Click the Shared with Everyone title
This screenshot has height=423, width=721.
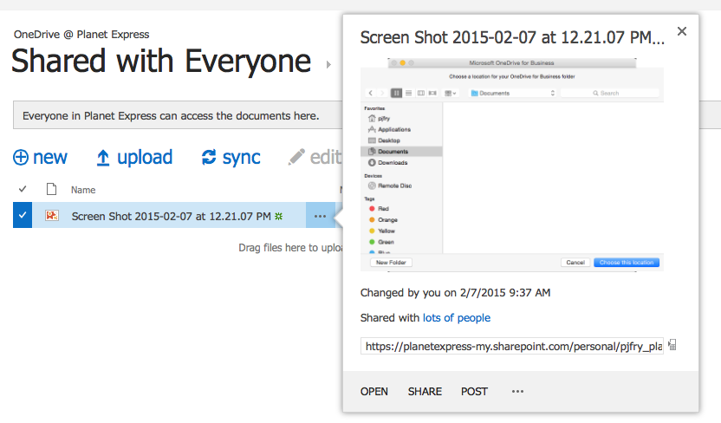click(161, 62)
